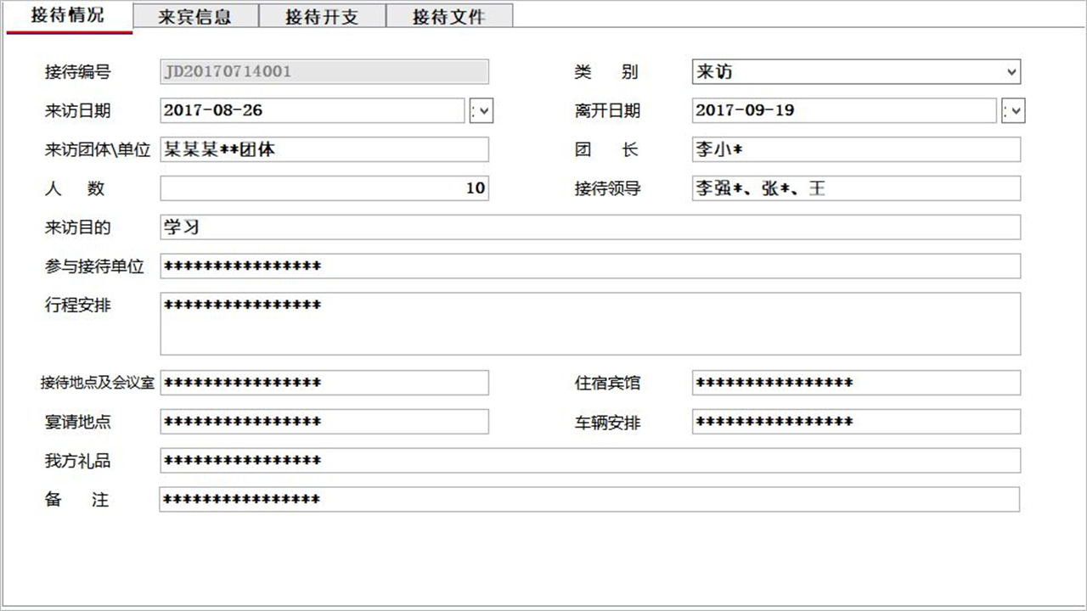
Task: Switch to the 来宾信息 tab
Action: click(x=194, y=15)
